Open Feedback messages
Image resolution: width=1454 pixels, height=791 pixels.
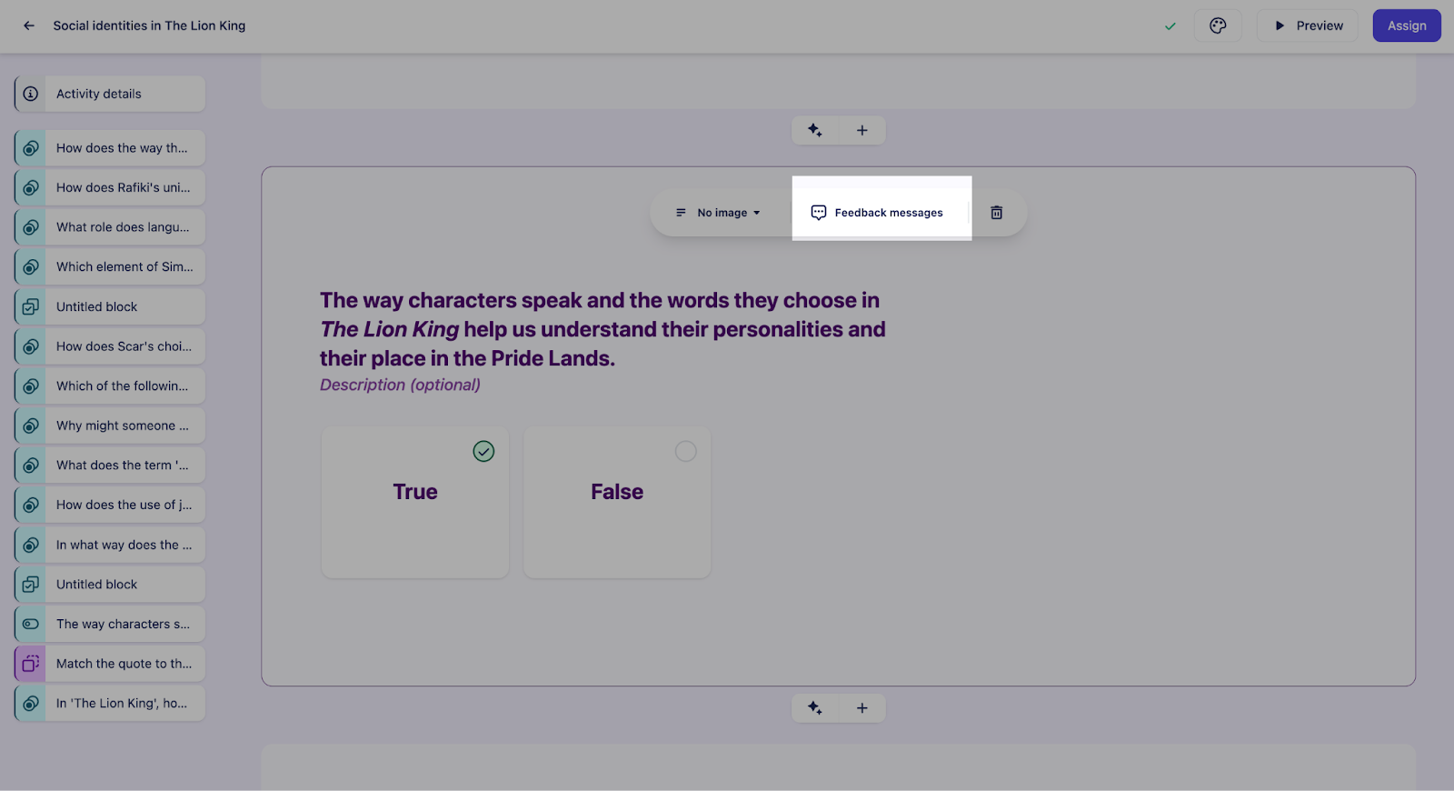[x=878, y=213]
